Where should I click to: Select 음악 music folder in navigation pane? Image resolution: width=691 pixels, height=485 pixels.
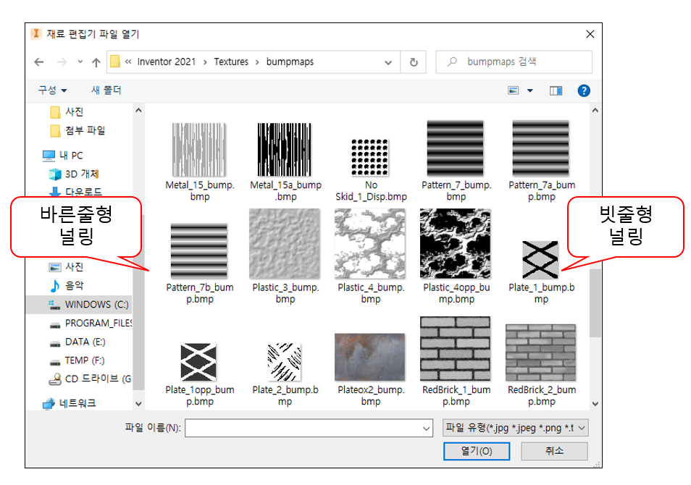67,285
